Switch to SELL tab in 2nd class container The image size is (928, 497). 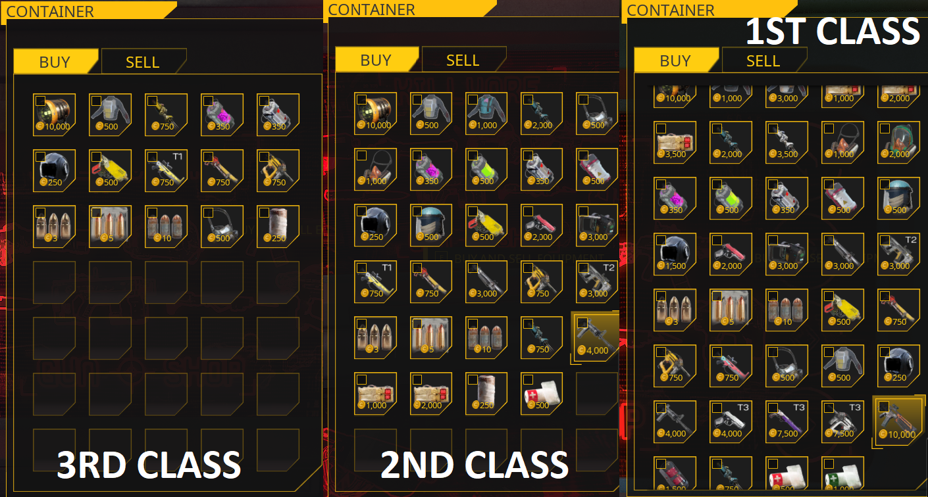pos(463,59)
